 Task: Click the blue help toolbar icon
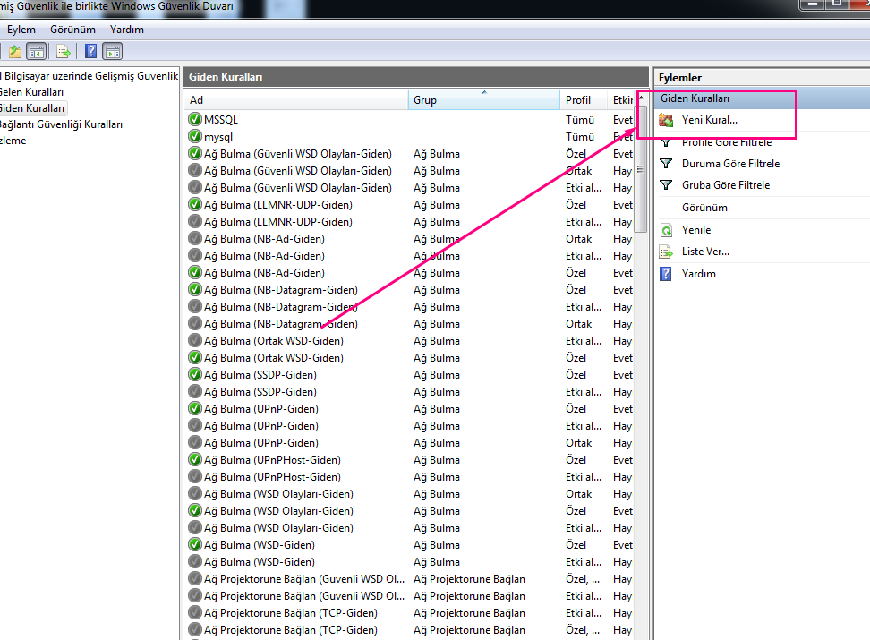coord(90,52)
